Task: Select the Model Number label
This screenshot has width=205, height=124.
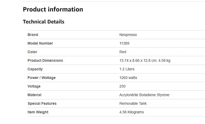Action: click(40, 43)
